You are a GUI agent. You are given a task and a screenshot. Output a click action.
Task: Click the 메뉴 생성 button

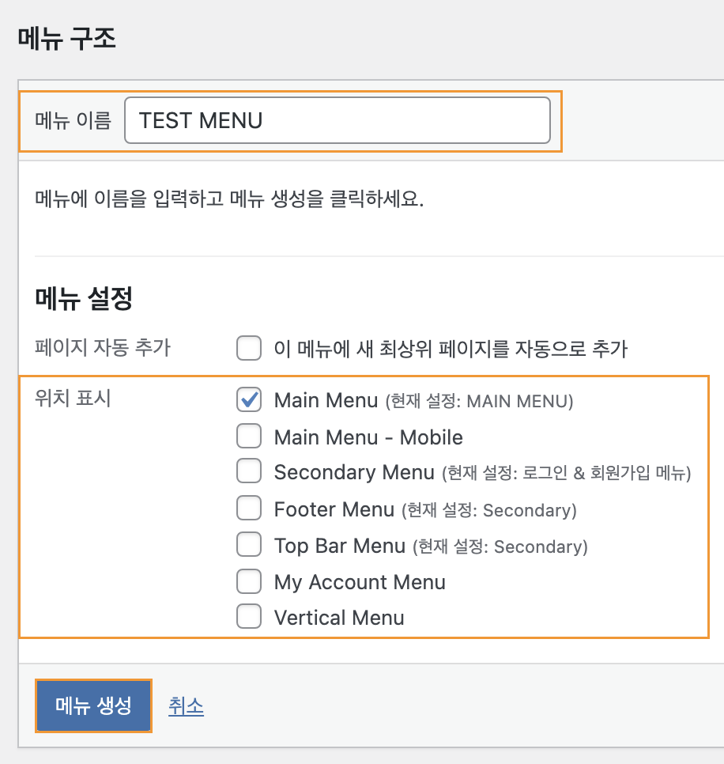pos(93,705)
